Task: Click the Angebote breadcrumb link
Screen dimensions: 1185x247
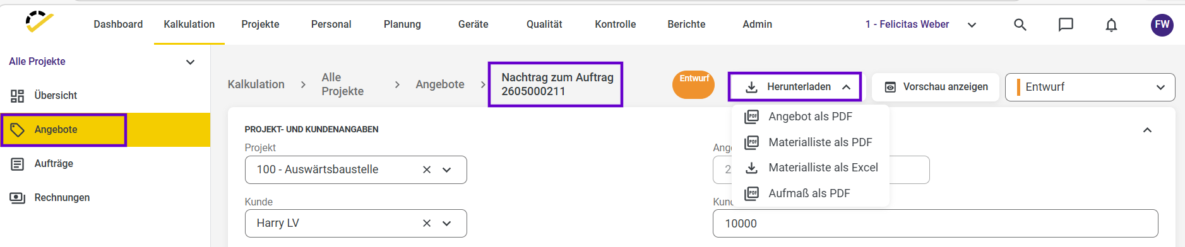Action: pos(440,84)
